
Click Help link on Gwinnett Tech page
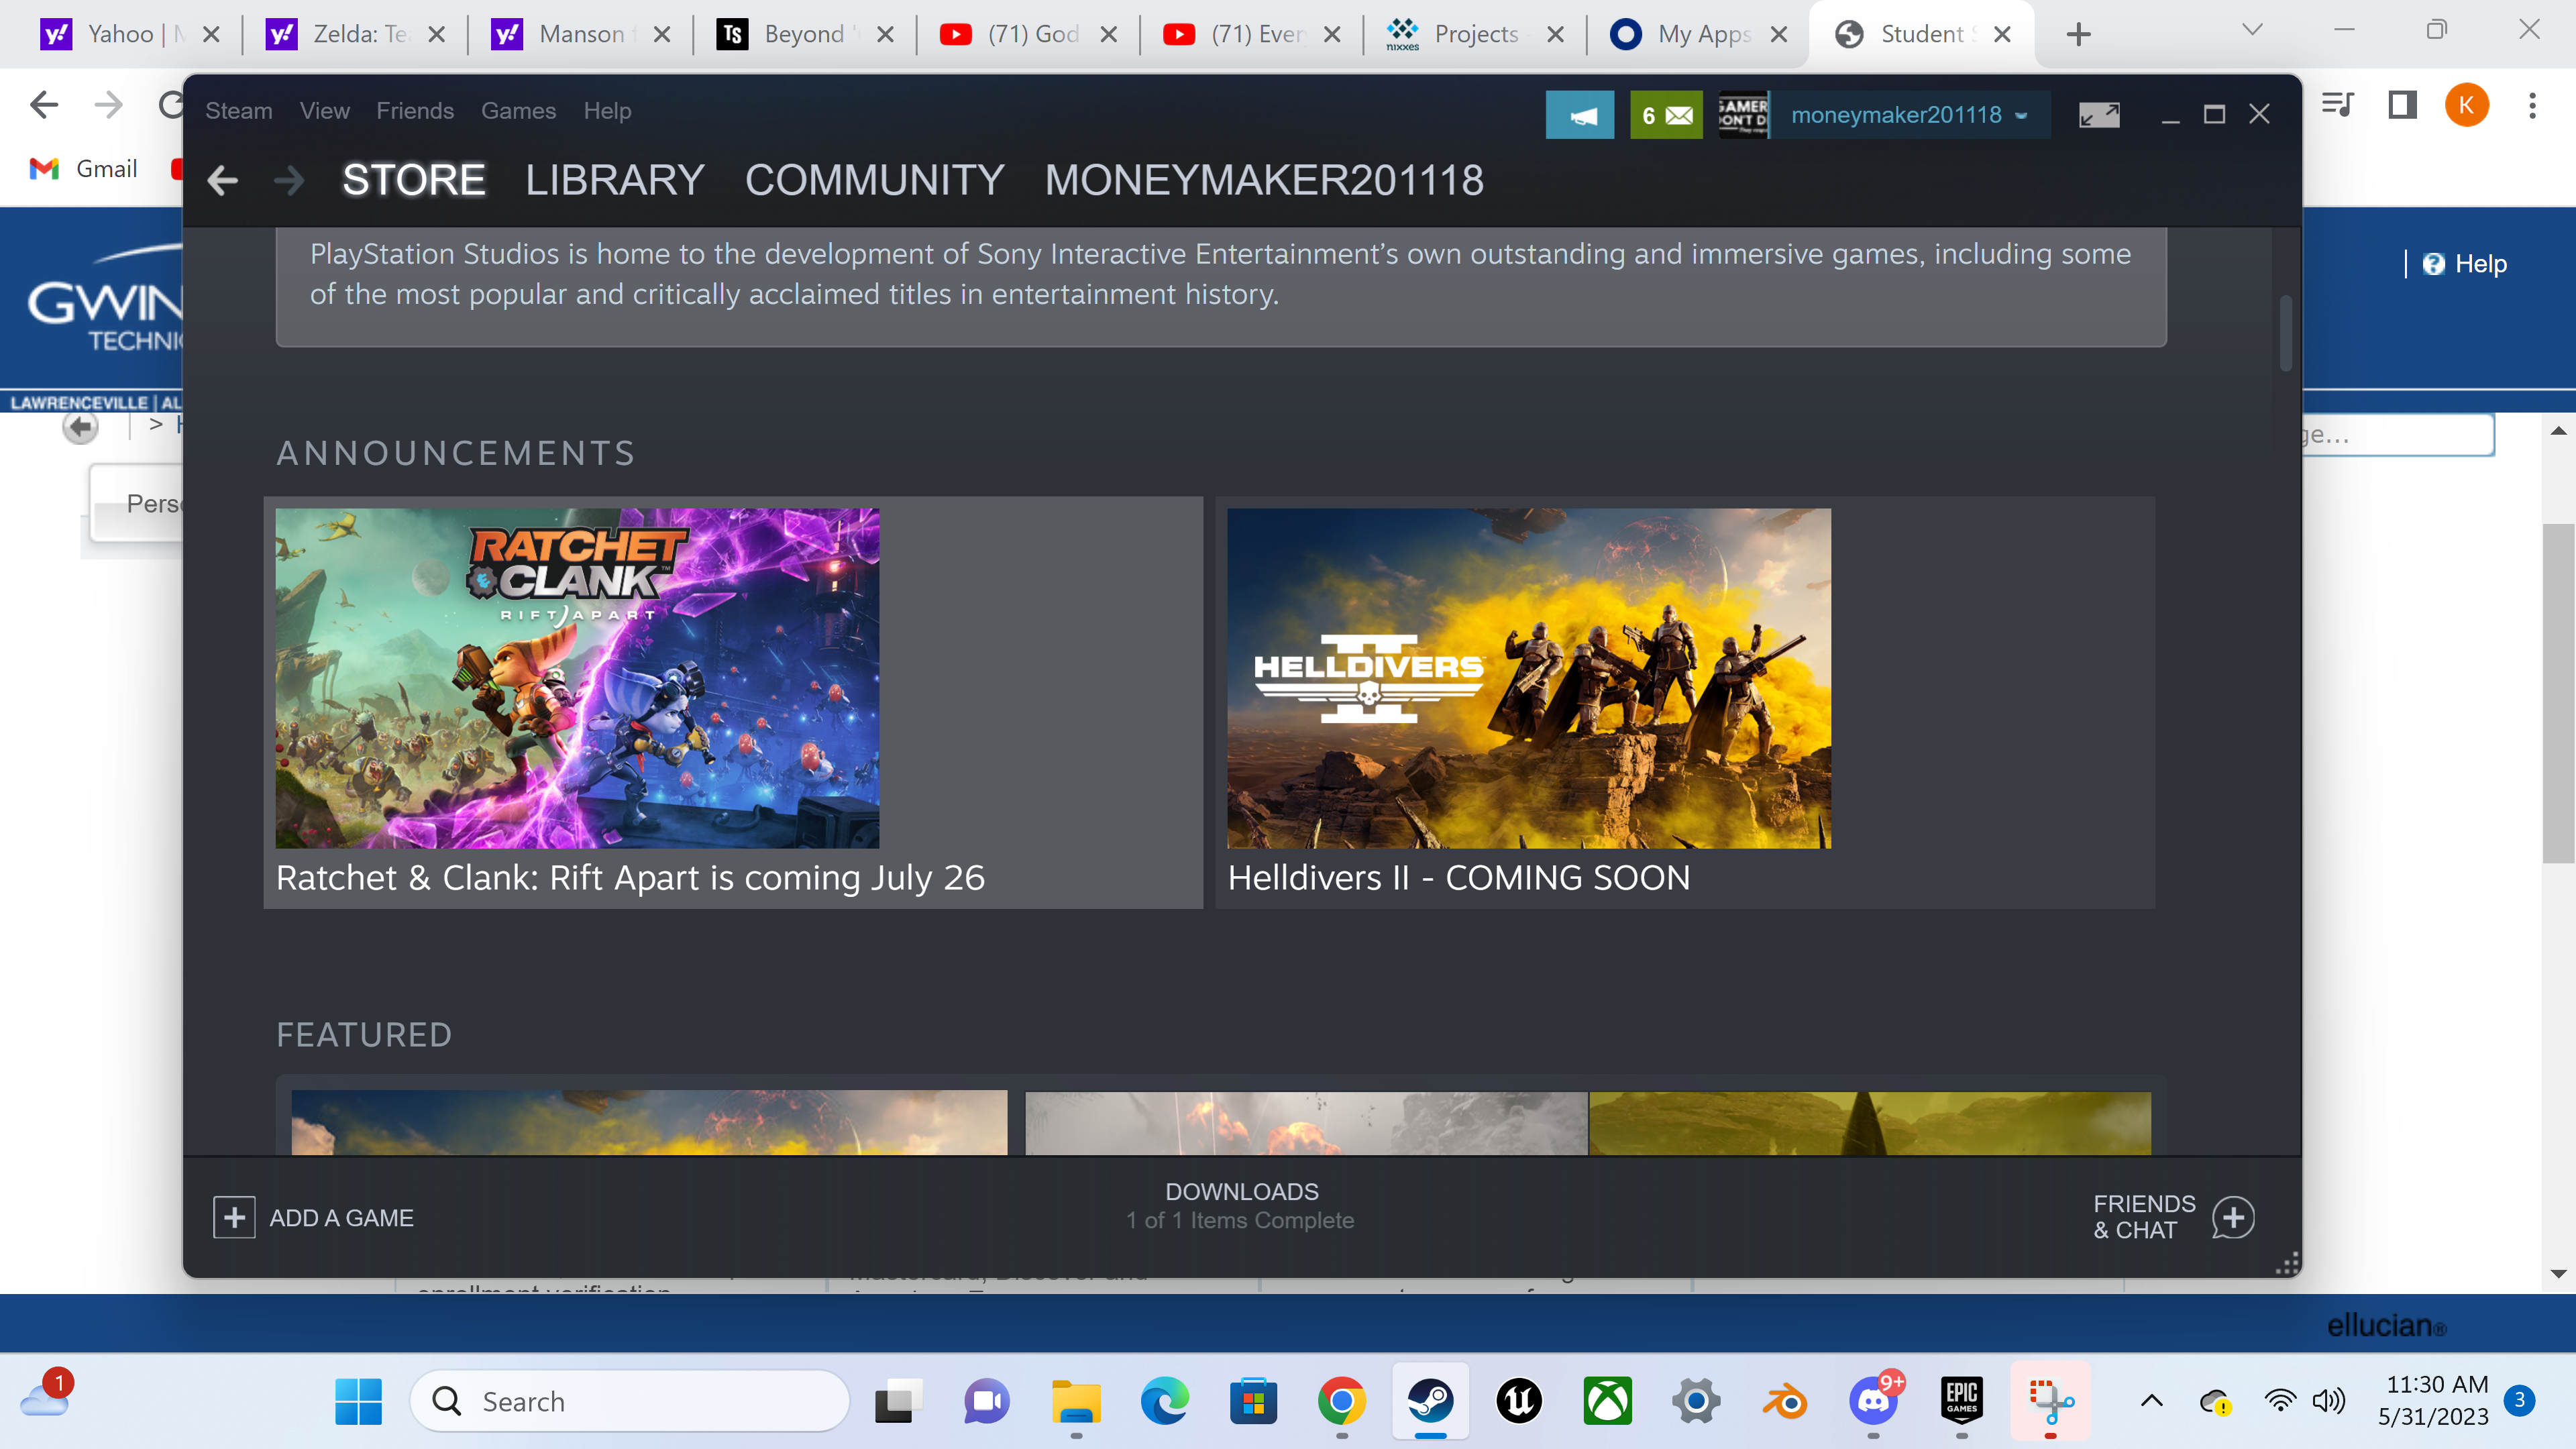coord(2480,264)
